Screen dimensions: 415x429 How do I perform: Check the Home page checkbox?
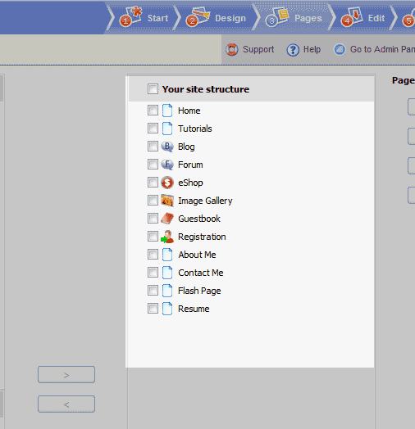pyautogui.click(x=153, y=111)
